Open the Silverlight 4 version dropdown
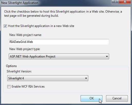 click(x=48, y=78)
